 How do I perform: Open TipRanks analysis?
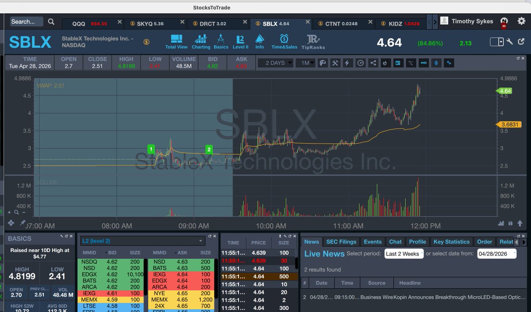(x=313, y=42)
